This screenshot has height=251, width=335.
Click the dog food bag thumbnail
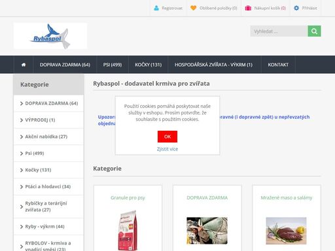(128, 231)
